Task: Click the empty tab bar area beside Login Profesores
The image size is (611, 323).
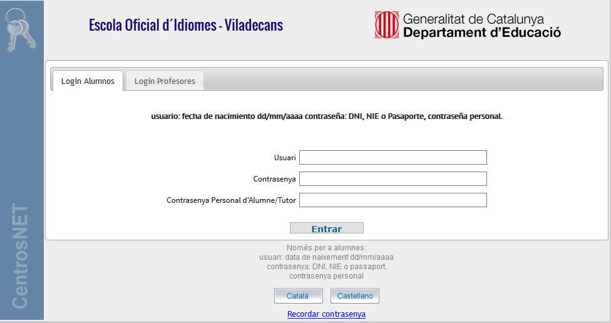Action: (403, 79)
